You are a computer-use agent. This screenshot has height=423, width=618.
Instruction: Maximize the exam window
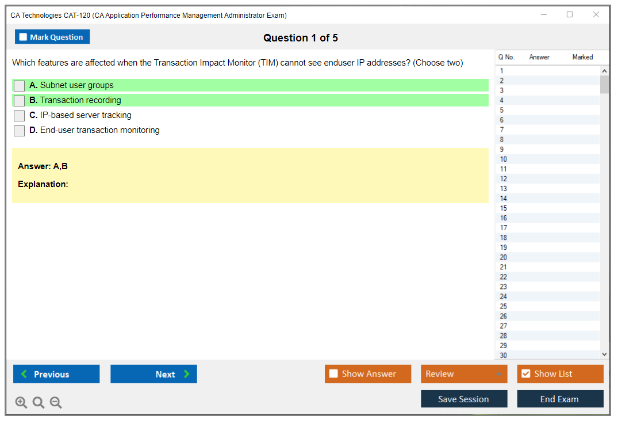570,15
